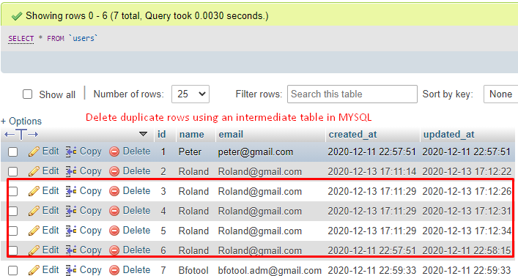Tick the Show all checkbox
This screenshot has height=276, width=518.
[27, 94]
